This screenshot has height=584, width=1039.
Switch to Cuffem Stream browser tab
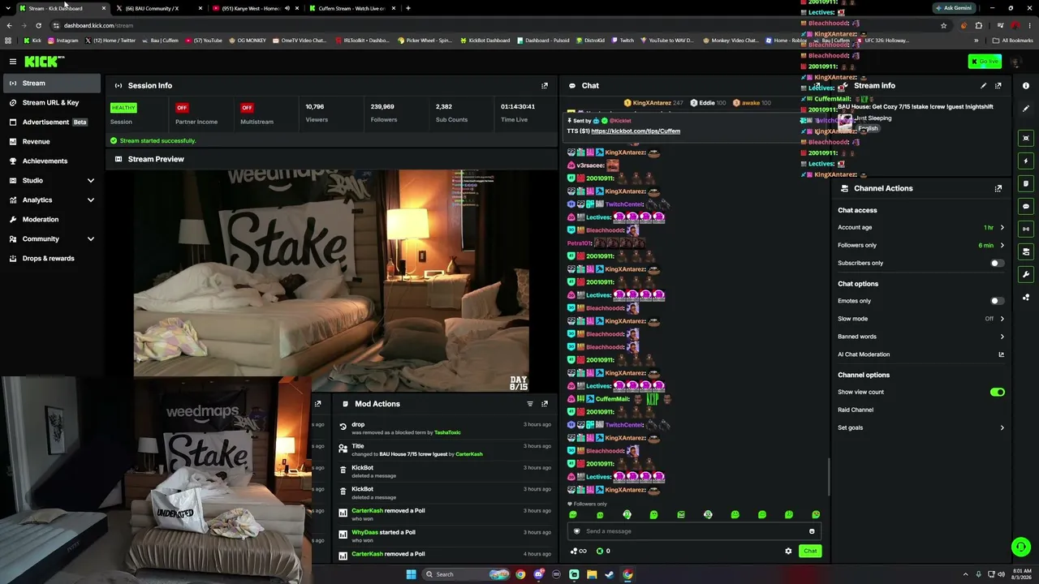[351, 8]
